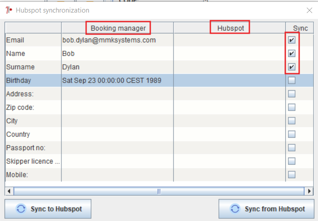
Task: Select the bob.dylan@mmksystems.com cell
Action: point(118,40)
